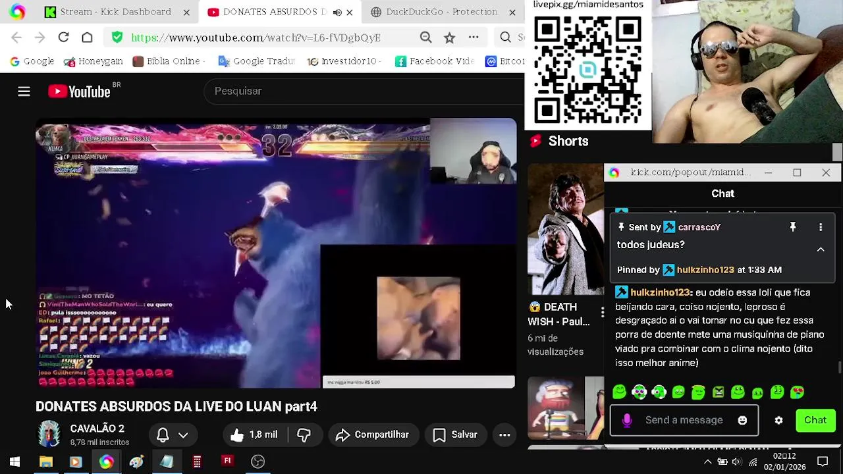Screen dimensions: 843x474
Task: Open carrascoY username in pinned message
Action: coord(699,227)
